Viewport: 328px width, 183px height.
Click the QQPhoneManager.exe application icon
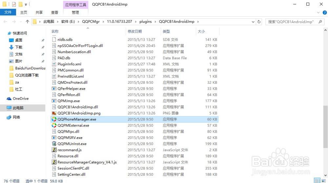tap(54, 119)
